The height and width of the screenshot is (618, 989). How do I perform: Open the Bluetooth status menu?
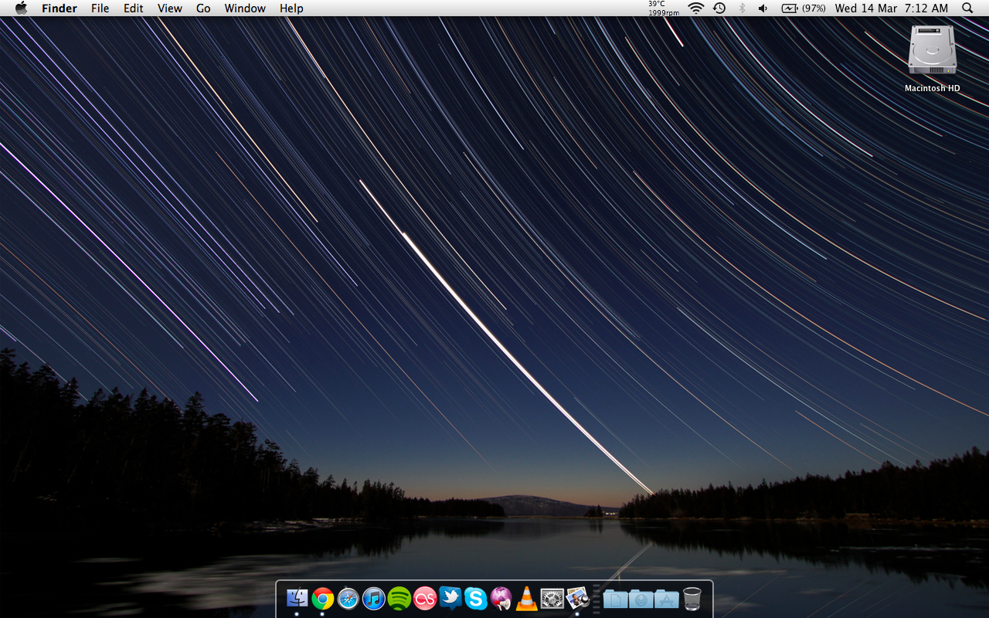pyautogui.click(x=742, y=8)
